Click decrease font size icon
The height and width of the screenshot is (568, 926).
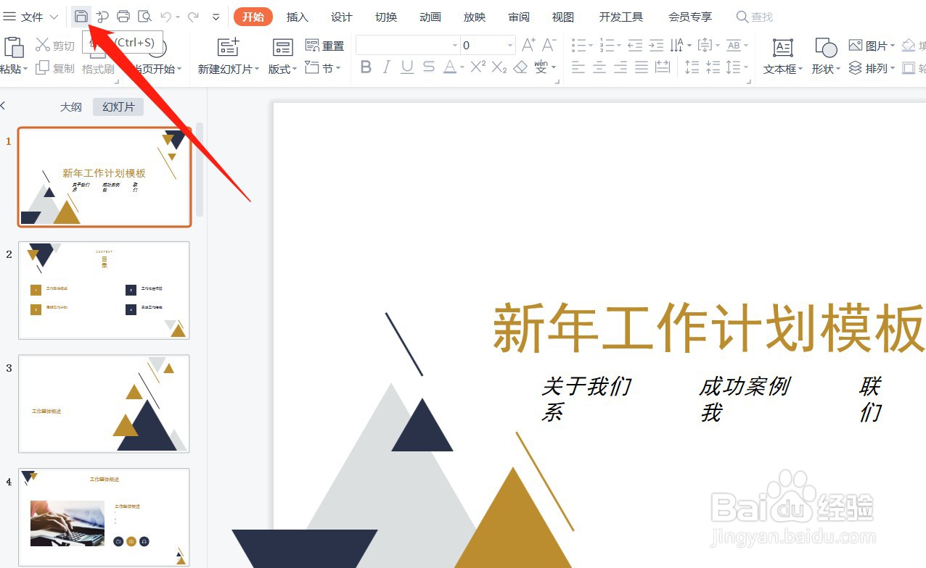(x=549, y=45)
